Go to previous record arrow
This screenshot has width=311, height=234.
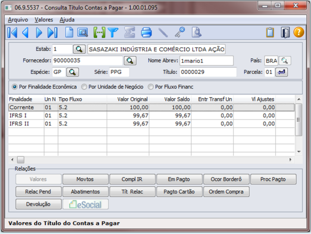click(x=26, y=32)
